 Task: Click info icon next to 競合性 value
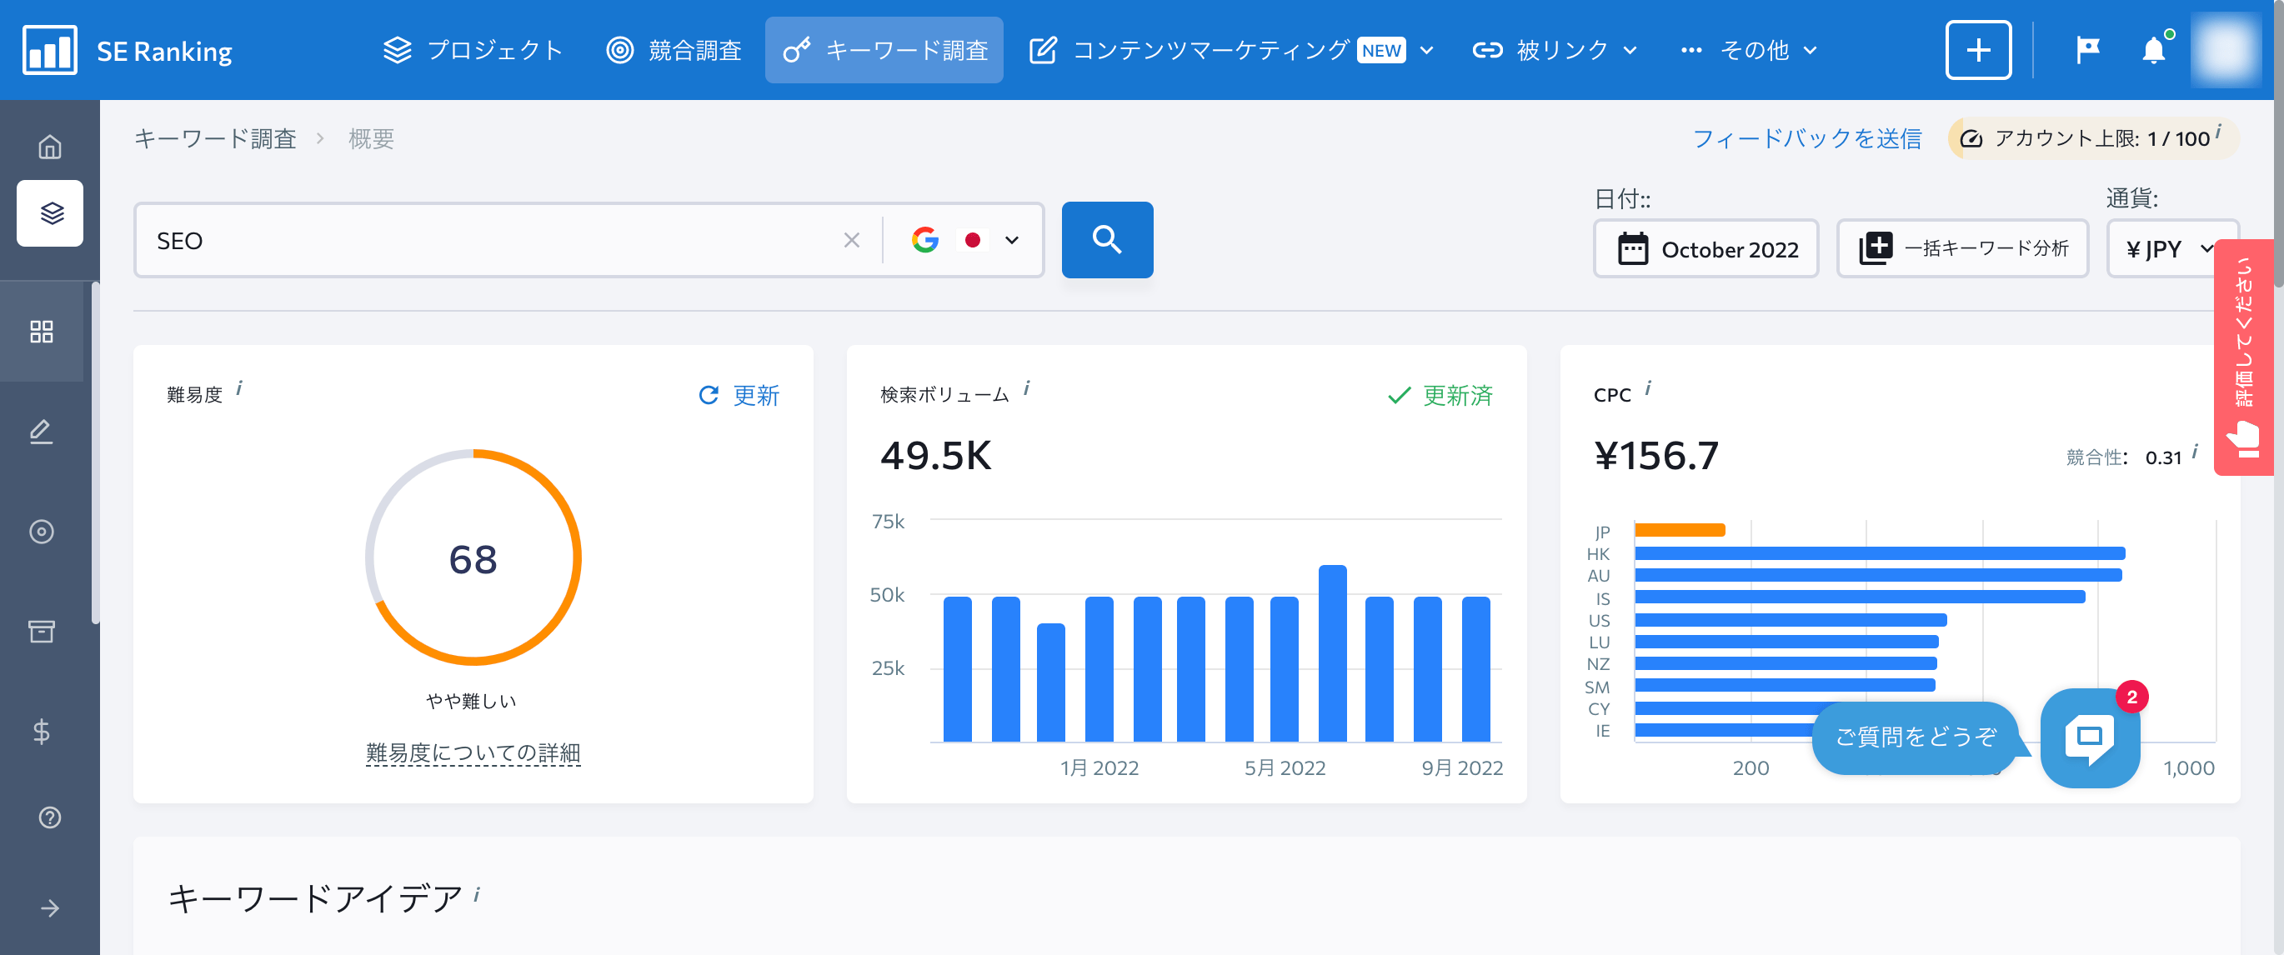pos(2196,452)
